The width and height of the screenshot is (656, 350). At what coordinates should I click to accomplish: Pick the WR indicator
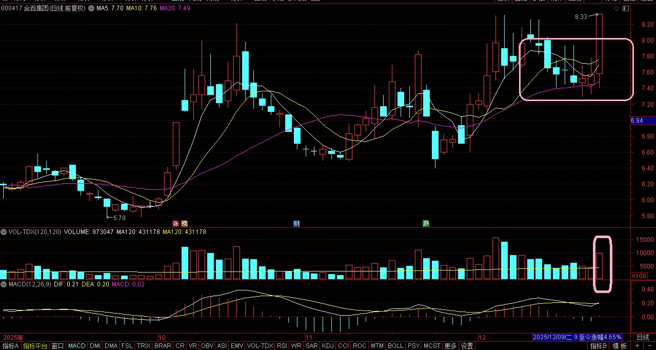[x=296, y=346]
